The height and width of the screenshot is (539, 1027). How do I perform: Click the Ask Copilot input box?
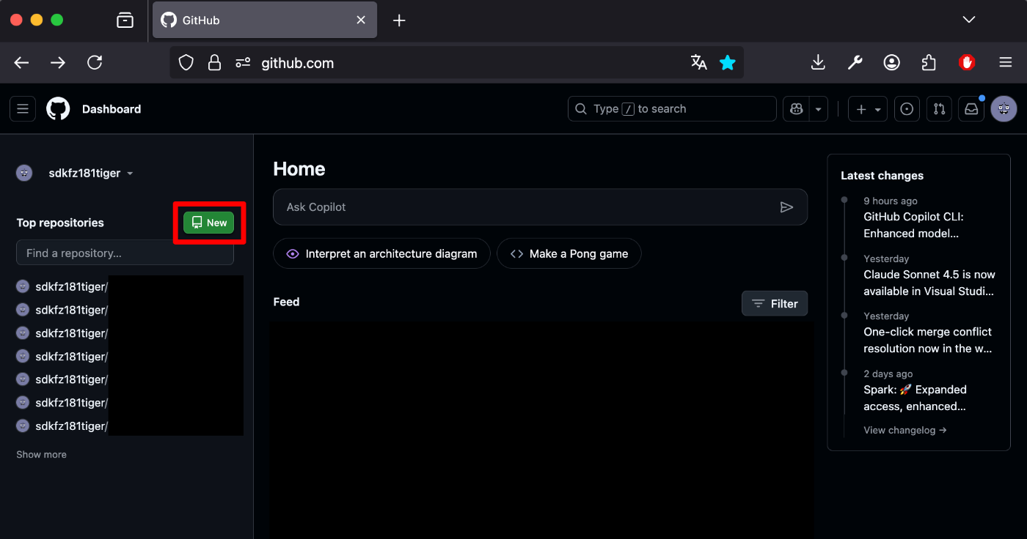[540, 207]
